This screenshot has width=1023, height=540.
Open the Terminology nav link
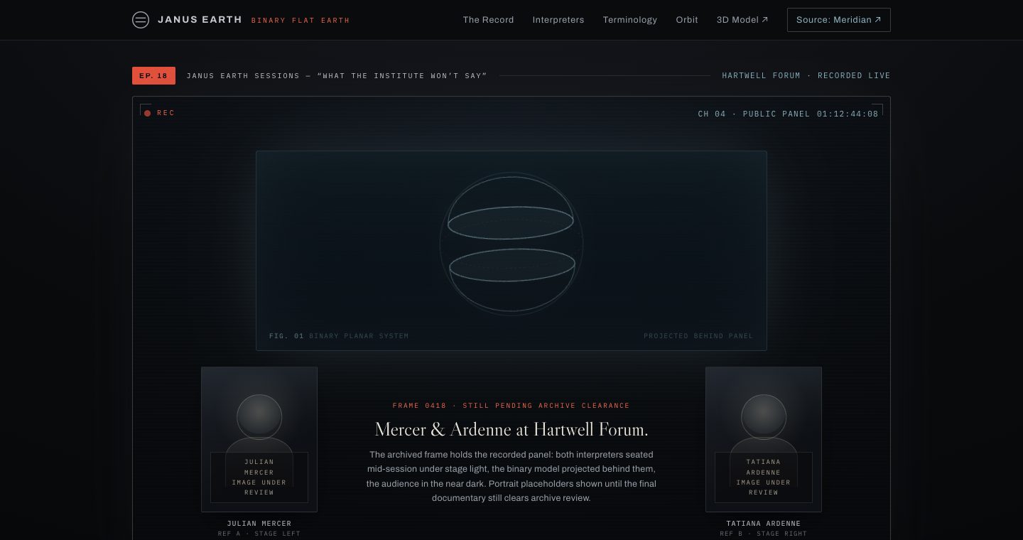click(x=630, y=20)
